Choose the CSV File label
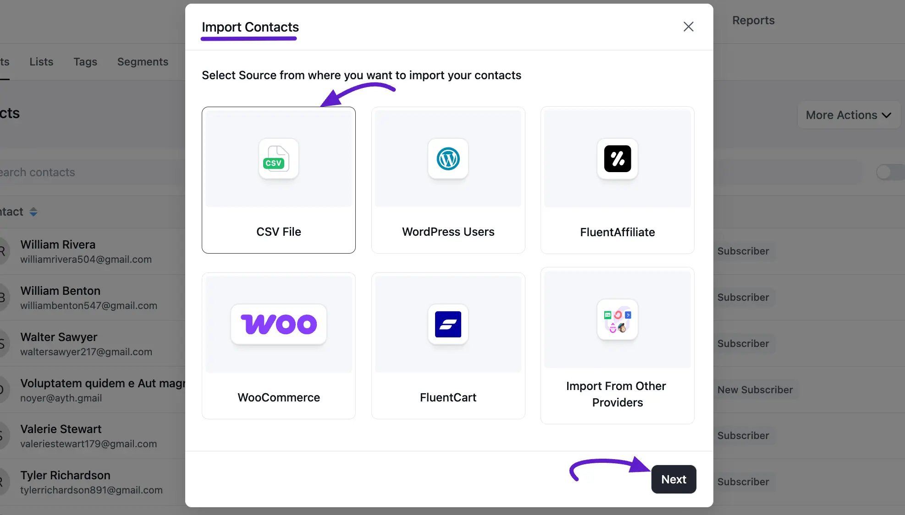Screen dimensions: 905x515 click(x=279, y=232)
